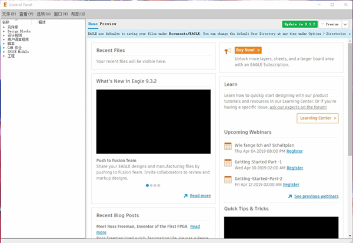Open the 查看(V) menu
Screen dimensions: 353x243
tap(26, 14)
